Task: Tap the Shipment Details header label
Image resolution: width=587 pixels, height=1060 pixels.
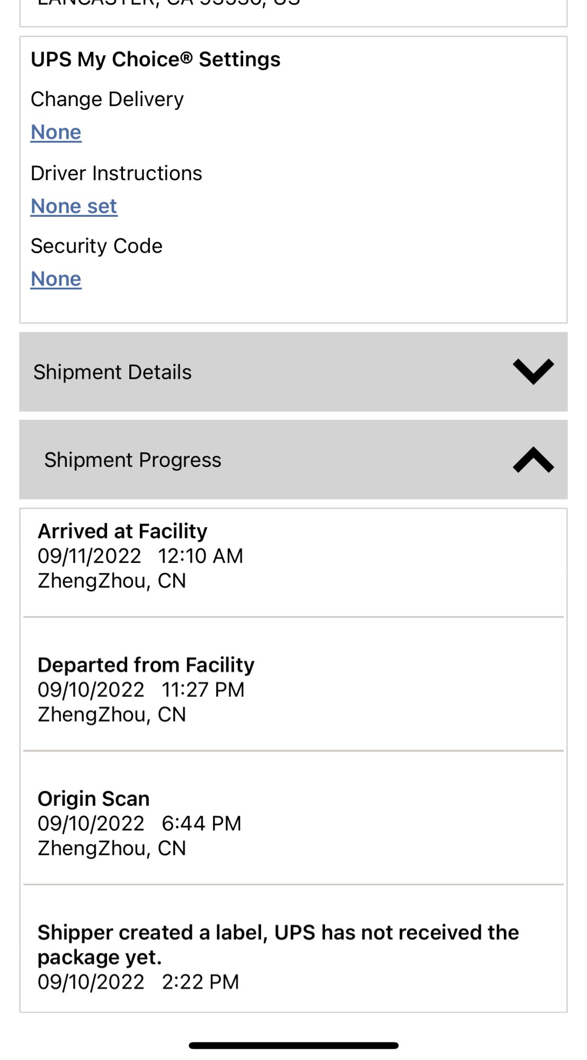Action: pos(112,372)
